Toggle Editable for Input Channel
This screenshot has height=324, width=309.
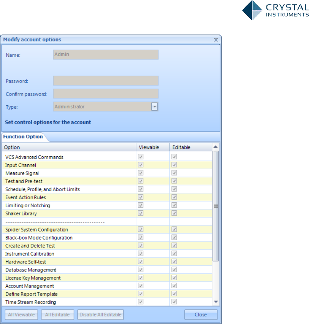point(174,165)
